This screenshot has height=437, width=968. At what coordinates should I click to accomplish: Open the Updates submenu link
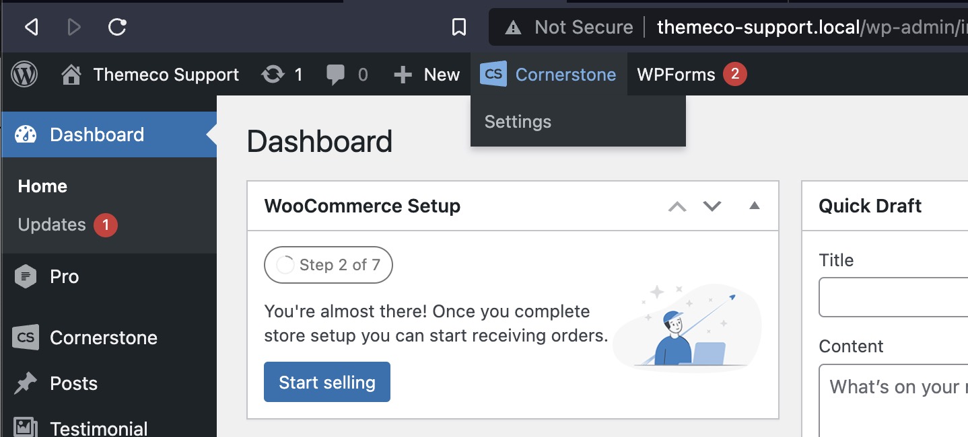coord(52,225)
